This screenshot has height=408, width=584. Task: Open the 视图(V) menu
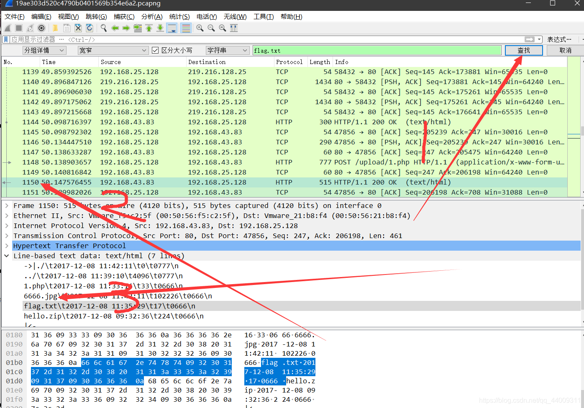pos(69,17)
